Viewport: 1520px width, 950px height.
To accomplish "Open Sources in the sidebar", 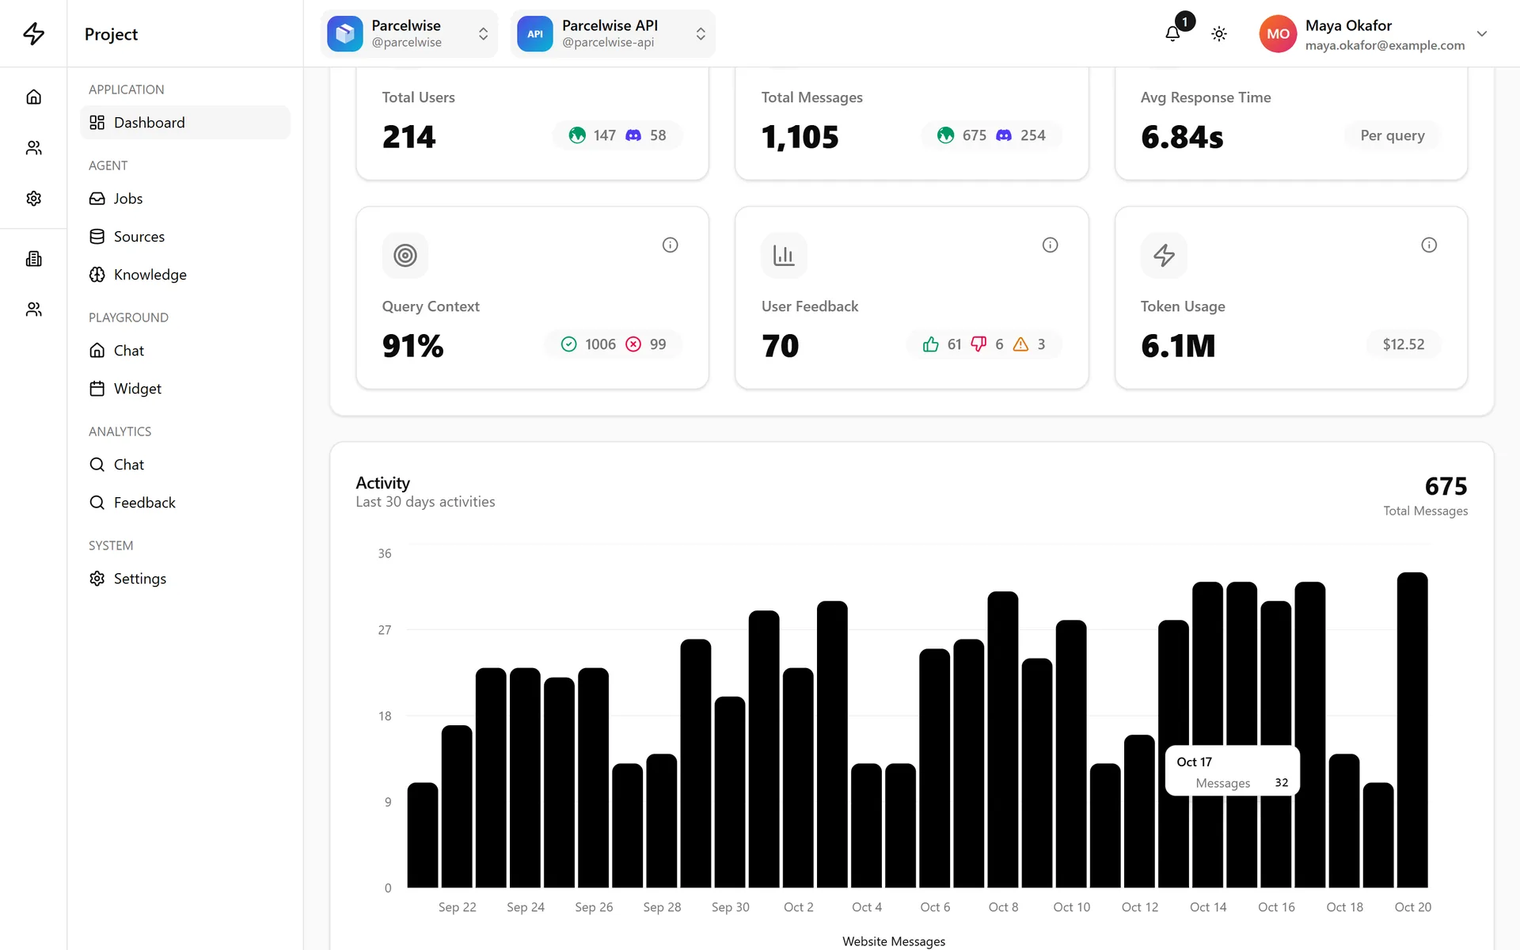I will [185, 237].
